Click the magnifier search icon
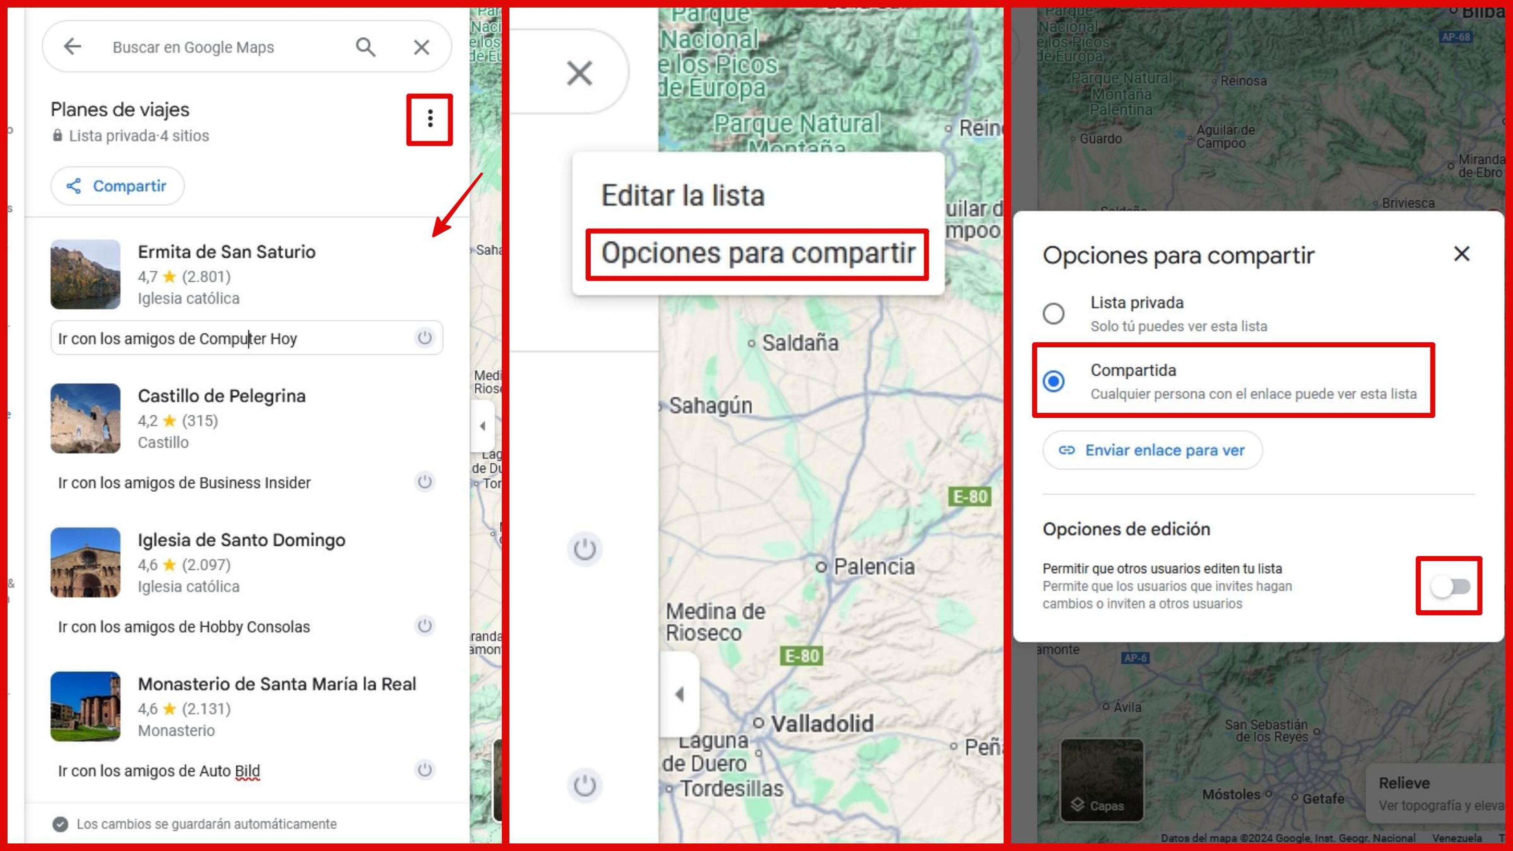This screenshot has height=851, width=1513. coord(365,47)
